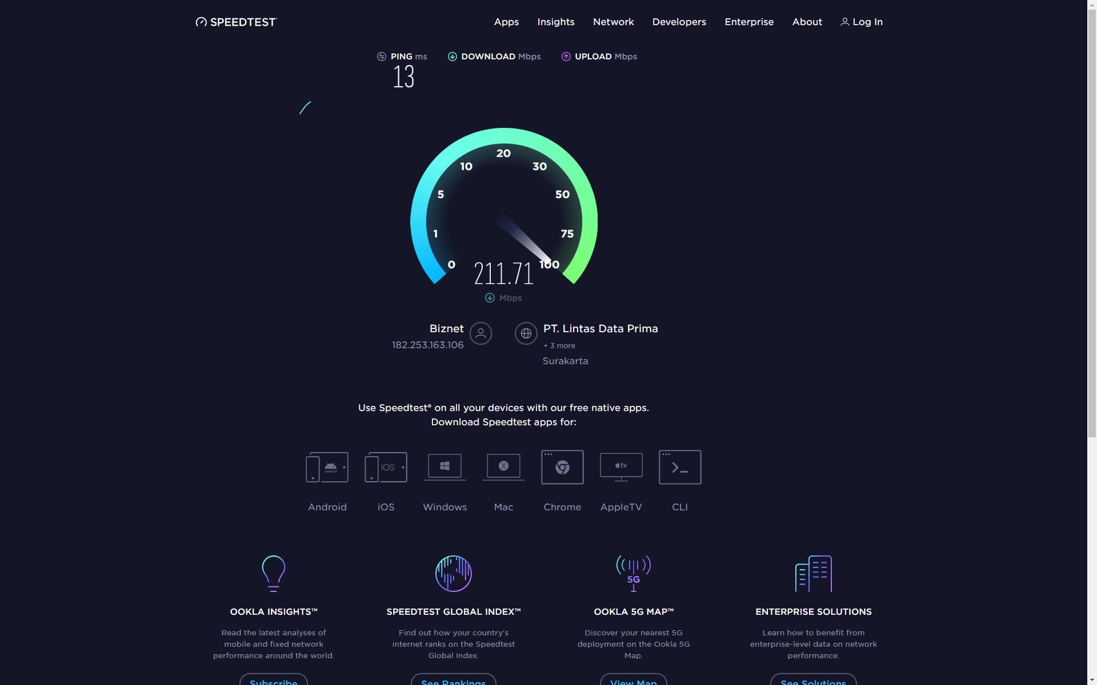The width and height of the screenshot is (1097, 685).
Task: Open the Chrome extension icon
Action: tap(562, 468)
